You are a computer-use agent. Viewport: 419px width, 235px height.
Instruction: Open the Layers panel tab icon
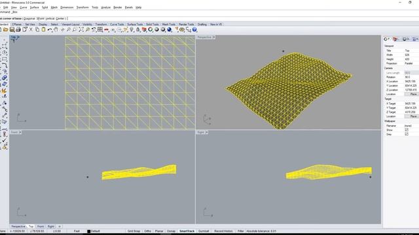pyautogui.click(x=395, y=39)
